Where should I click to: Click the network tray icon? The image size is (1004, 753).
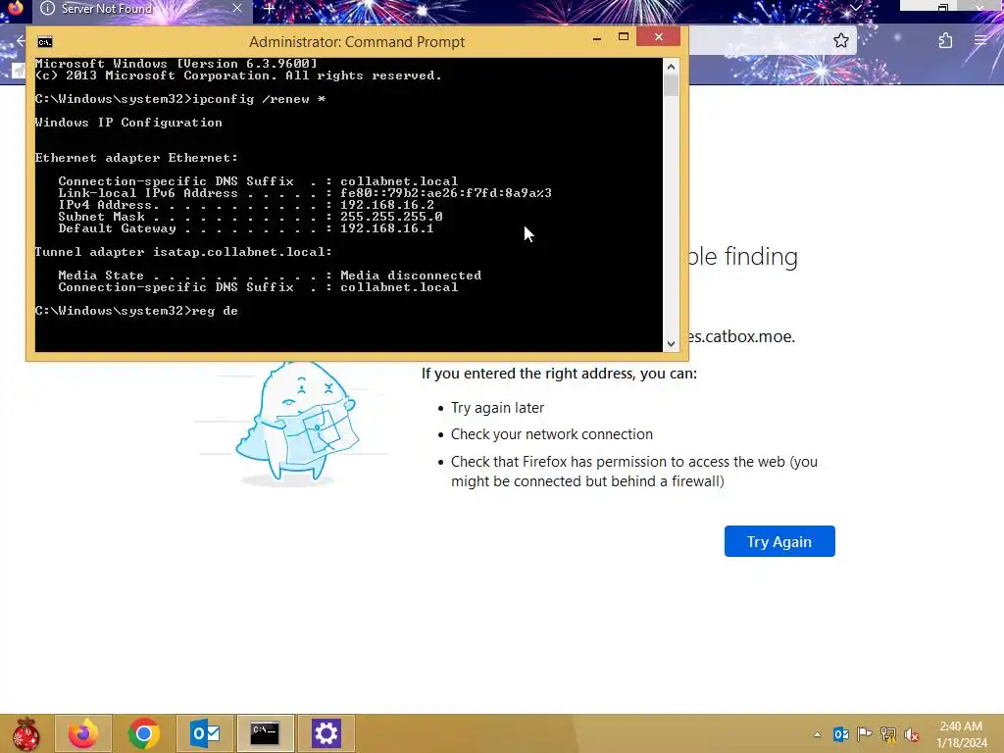888,734
